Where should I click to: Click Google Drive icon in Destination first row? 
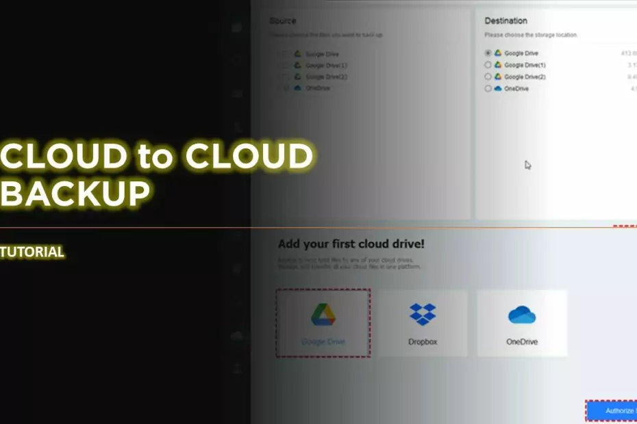tap(498, 53)
